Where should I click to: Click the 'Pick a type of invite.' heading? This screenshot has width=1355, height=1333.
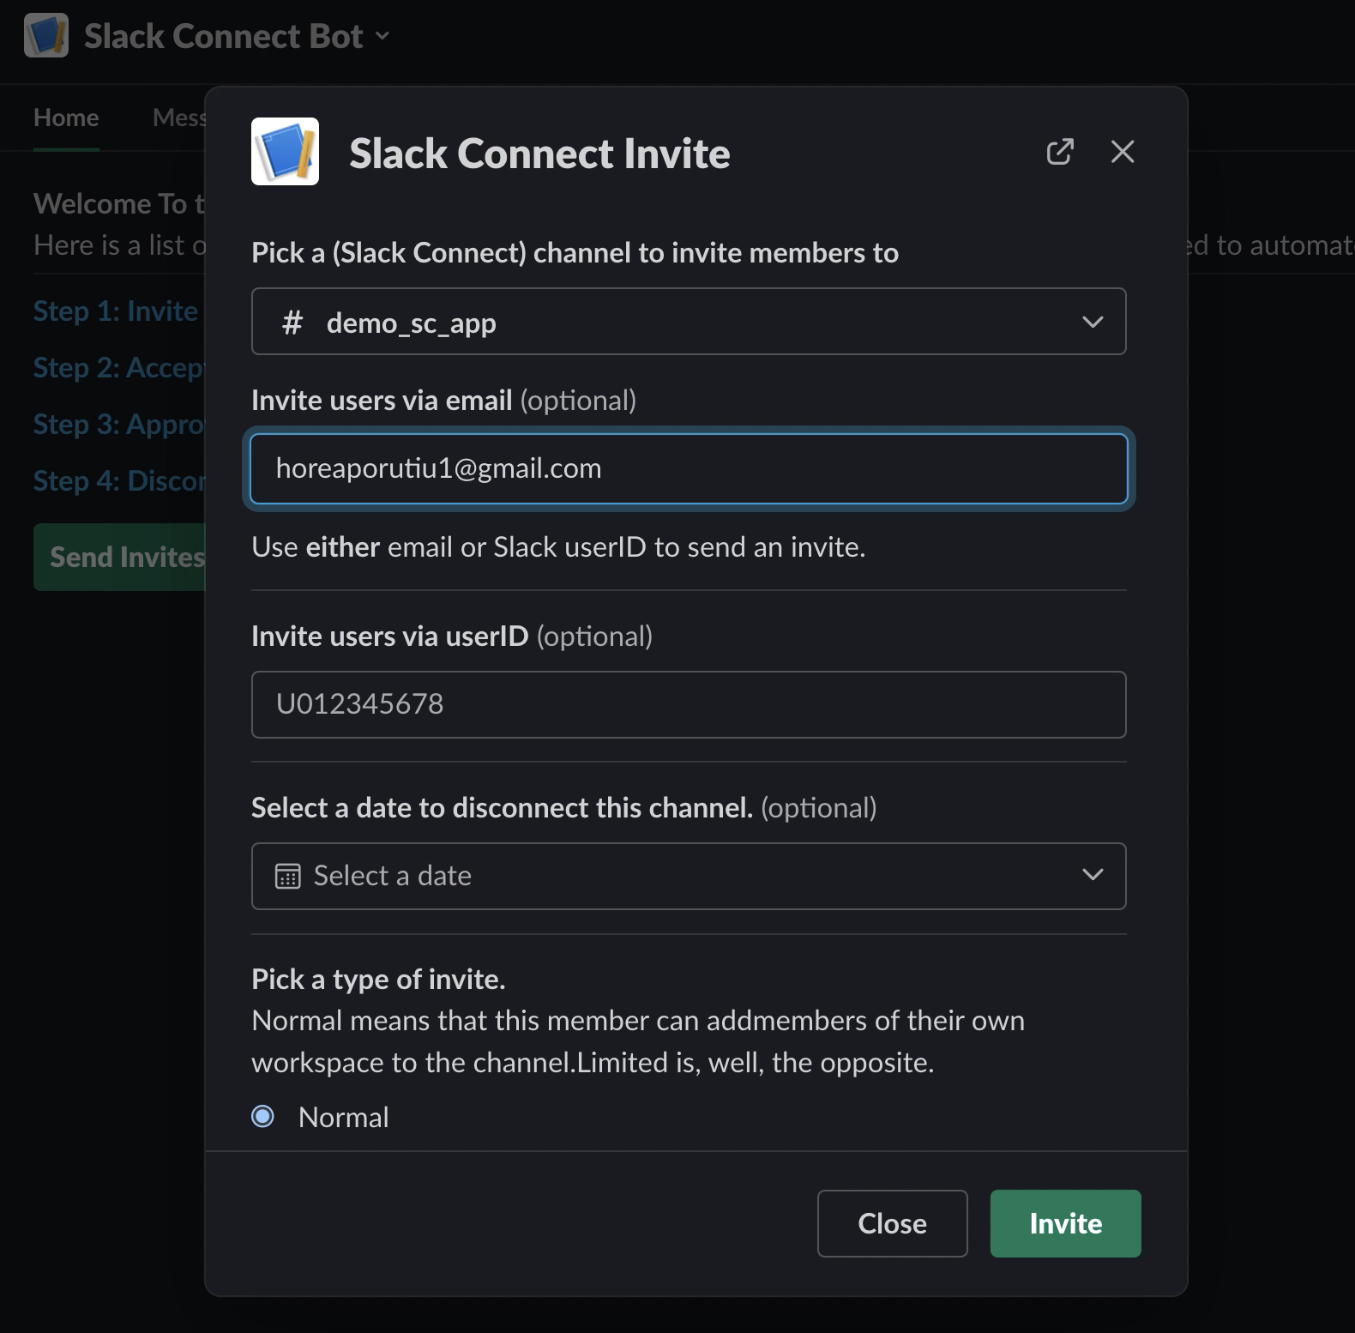[378, 979]
